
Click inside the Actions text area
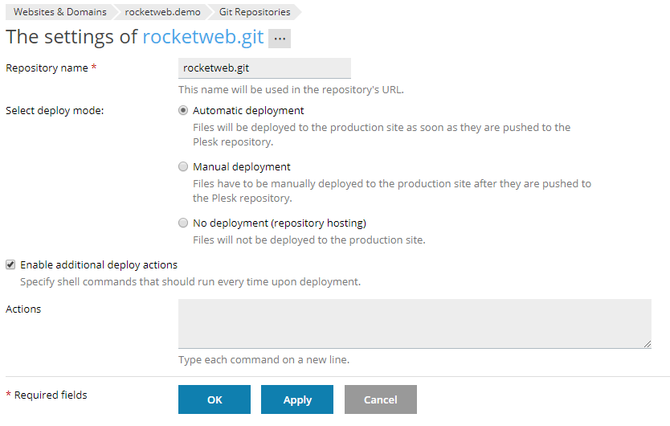pos(414,323)
